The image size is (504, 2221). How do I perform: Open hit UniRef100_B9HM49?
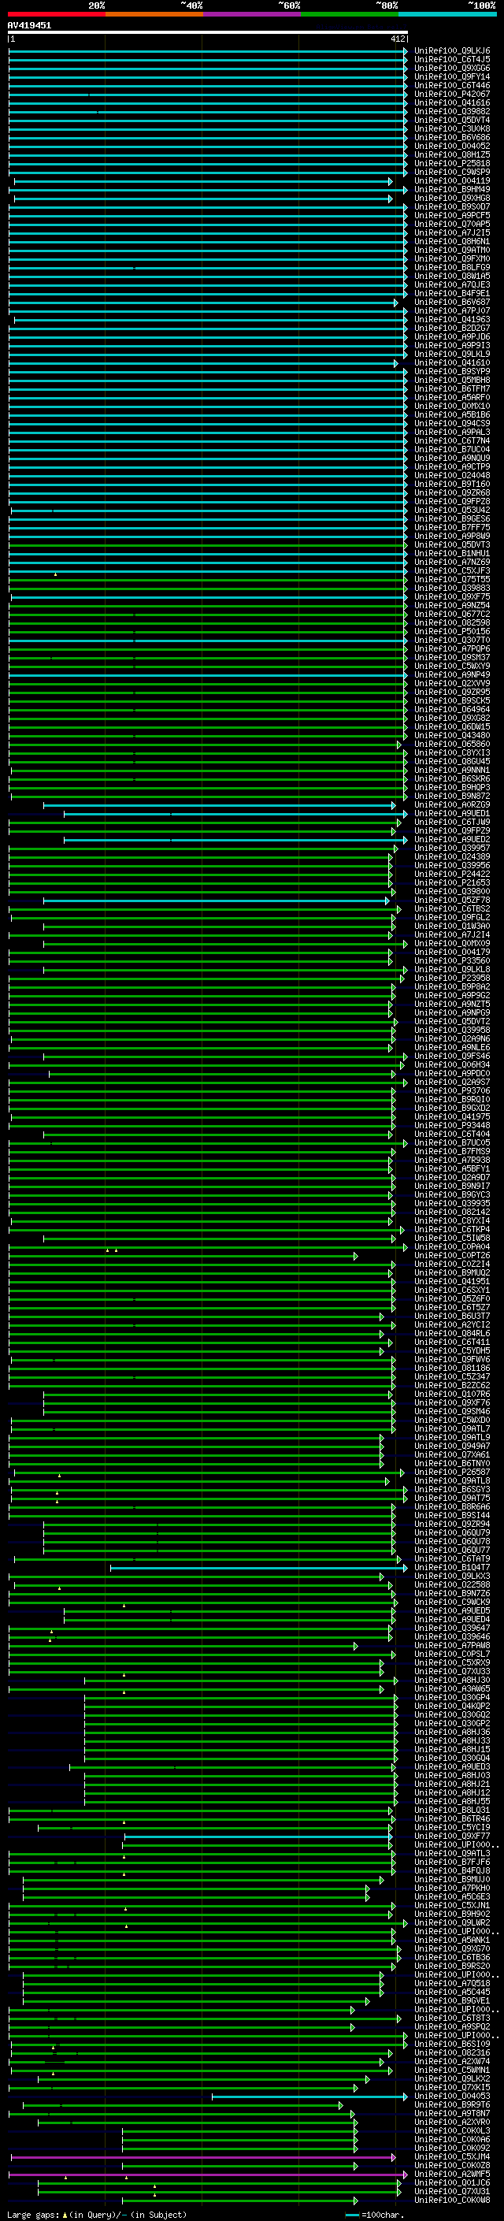[x=452, y=191]
